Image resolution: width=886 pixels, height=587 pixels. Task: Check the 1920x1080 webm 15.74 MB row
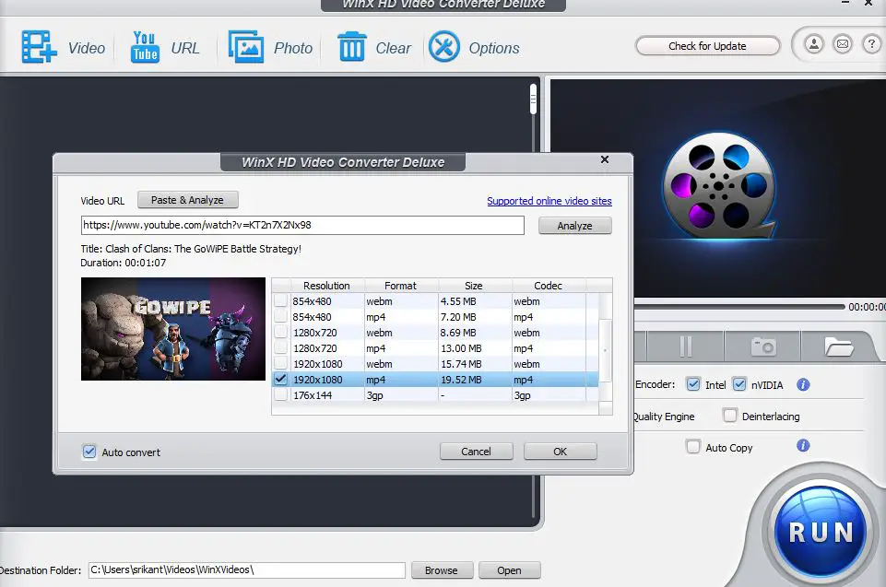pos(280,364)
